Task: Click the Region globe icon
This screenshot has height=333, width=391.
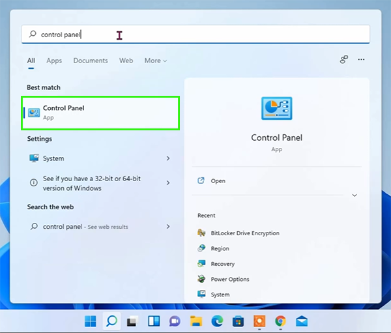Action: [201, 248]
